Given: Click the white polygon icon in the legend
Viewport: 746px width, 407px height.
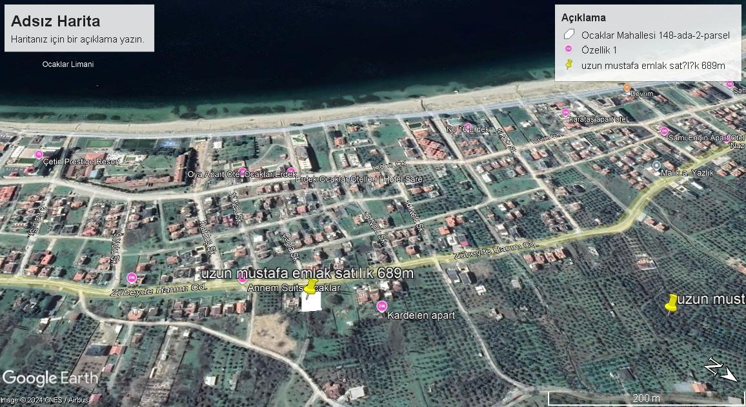Looking at the screenshot, I should coord(569,35).
